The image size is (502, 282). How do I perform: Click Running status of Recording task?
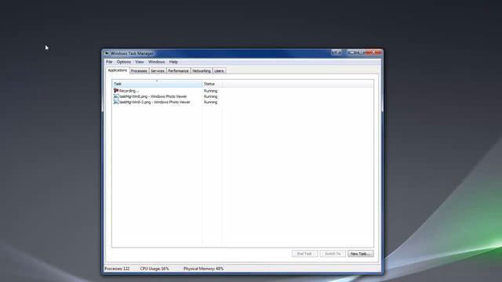pos(211,91)
